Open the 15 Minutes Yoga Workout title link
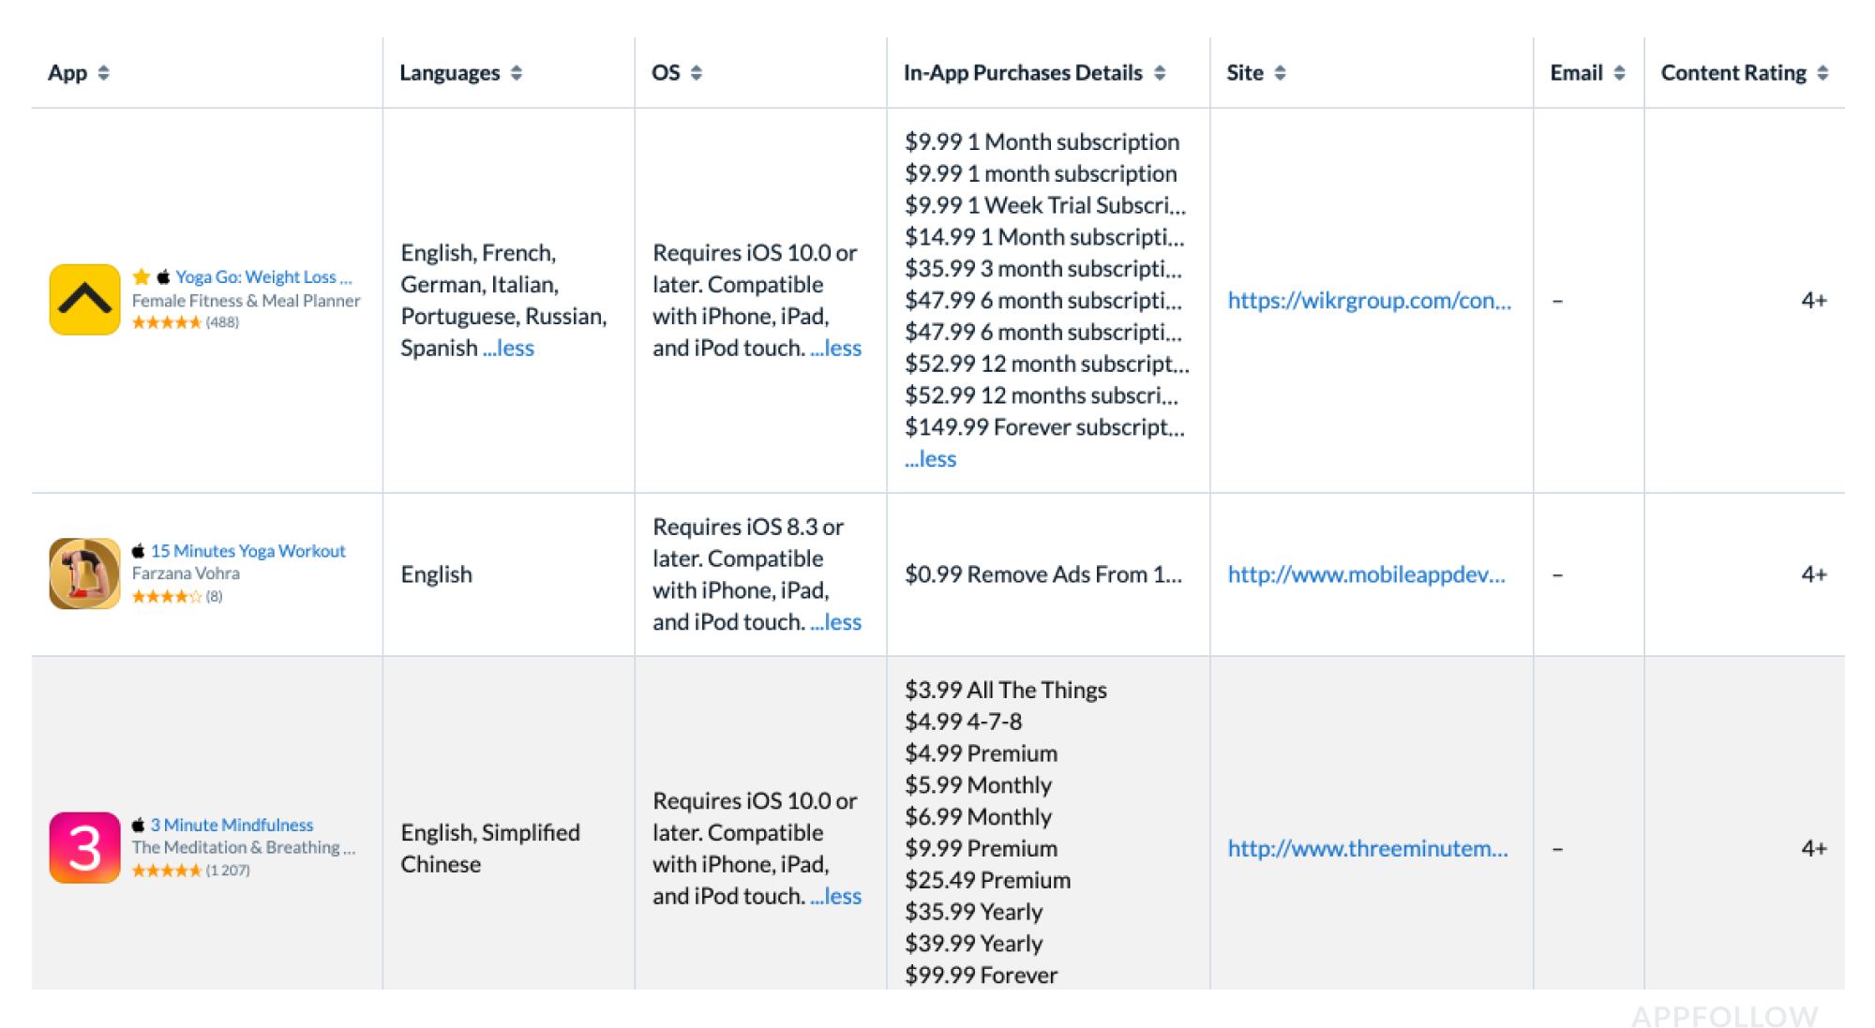This screenshot has width=1875, height=1028. [247, 551]
